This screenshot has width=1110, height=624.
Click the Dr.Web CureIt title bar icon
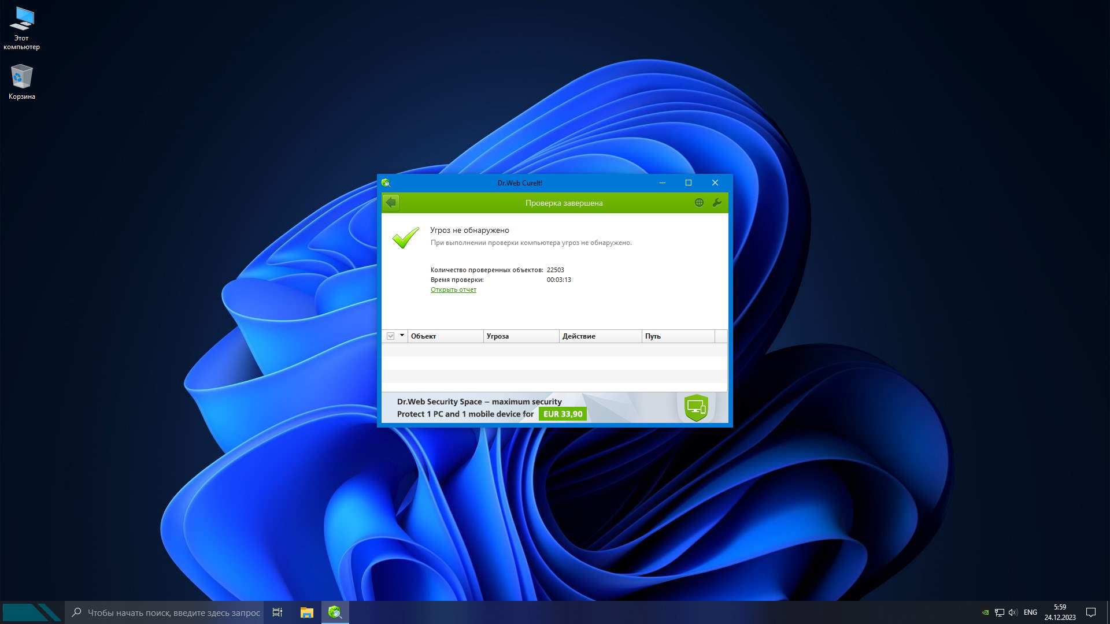pos(386,183)
